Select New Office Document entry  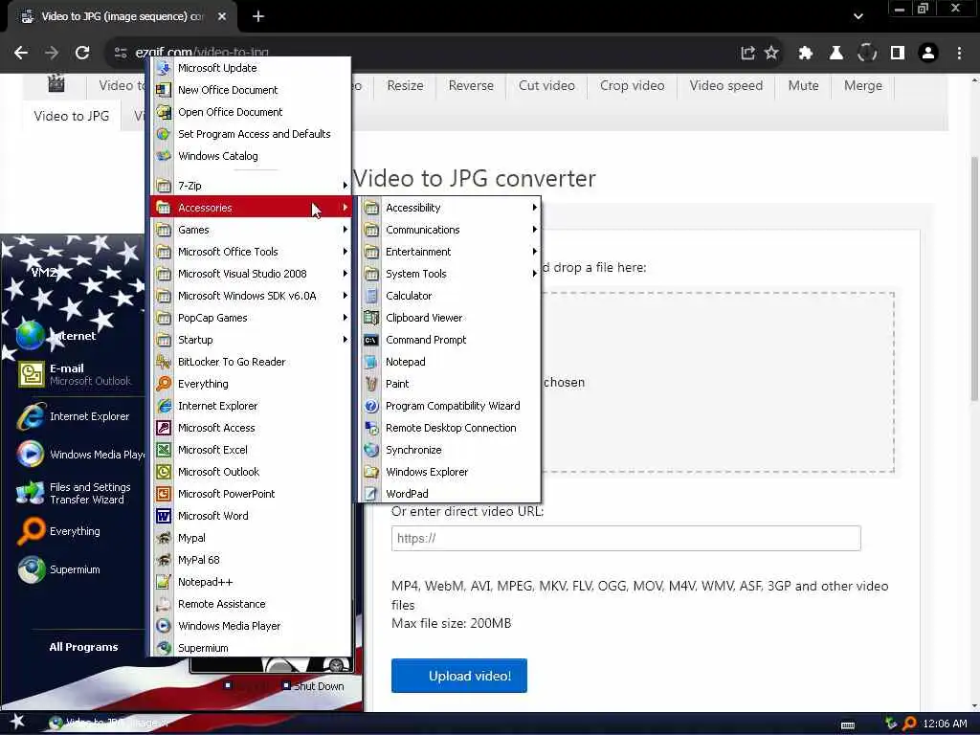point(251,90)
